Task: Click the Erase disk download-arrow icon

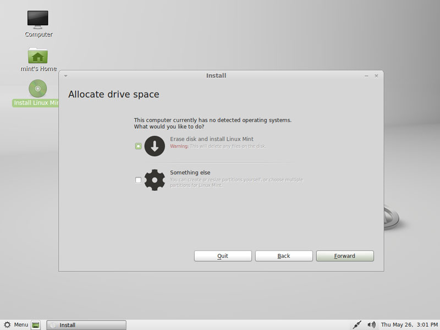Action: (155, 146)
